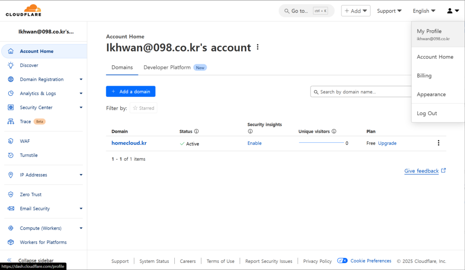Expand the Analytics & Logs section
Image resolution: width=465 pixels, height=270 pixels.
click(x=81, y=93)
